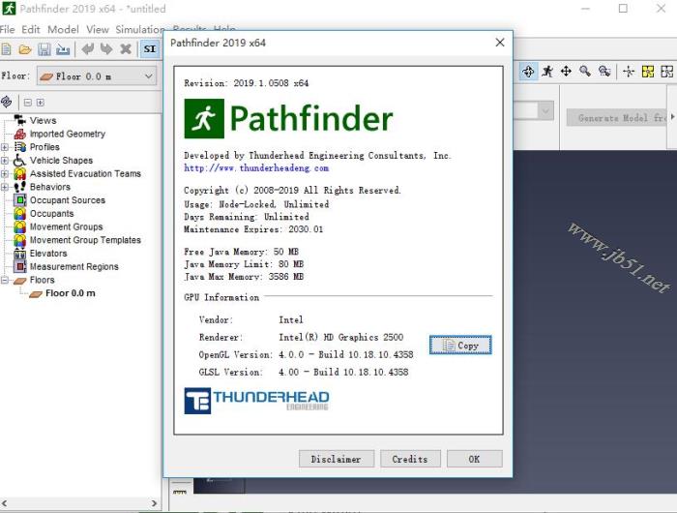Click the OpenGL Version value text
Image resolution: width=677 pixels, height=513 pixels.
click(346, 355)
